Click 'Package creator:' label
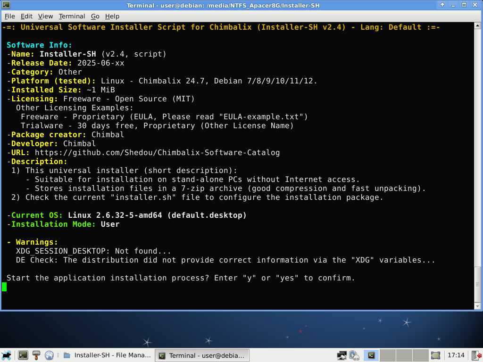The height and width of the screenshot is (362, 483). coord(49,135)
